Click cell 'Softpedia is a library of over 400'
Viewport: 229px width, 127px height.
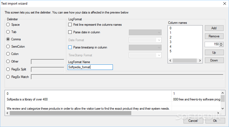point(88,99)
